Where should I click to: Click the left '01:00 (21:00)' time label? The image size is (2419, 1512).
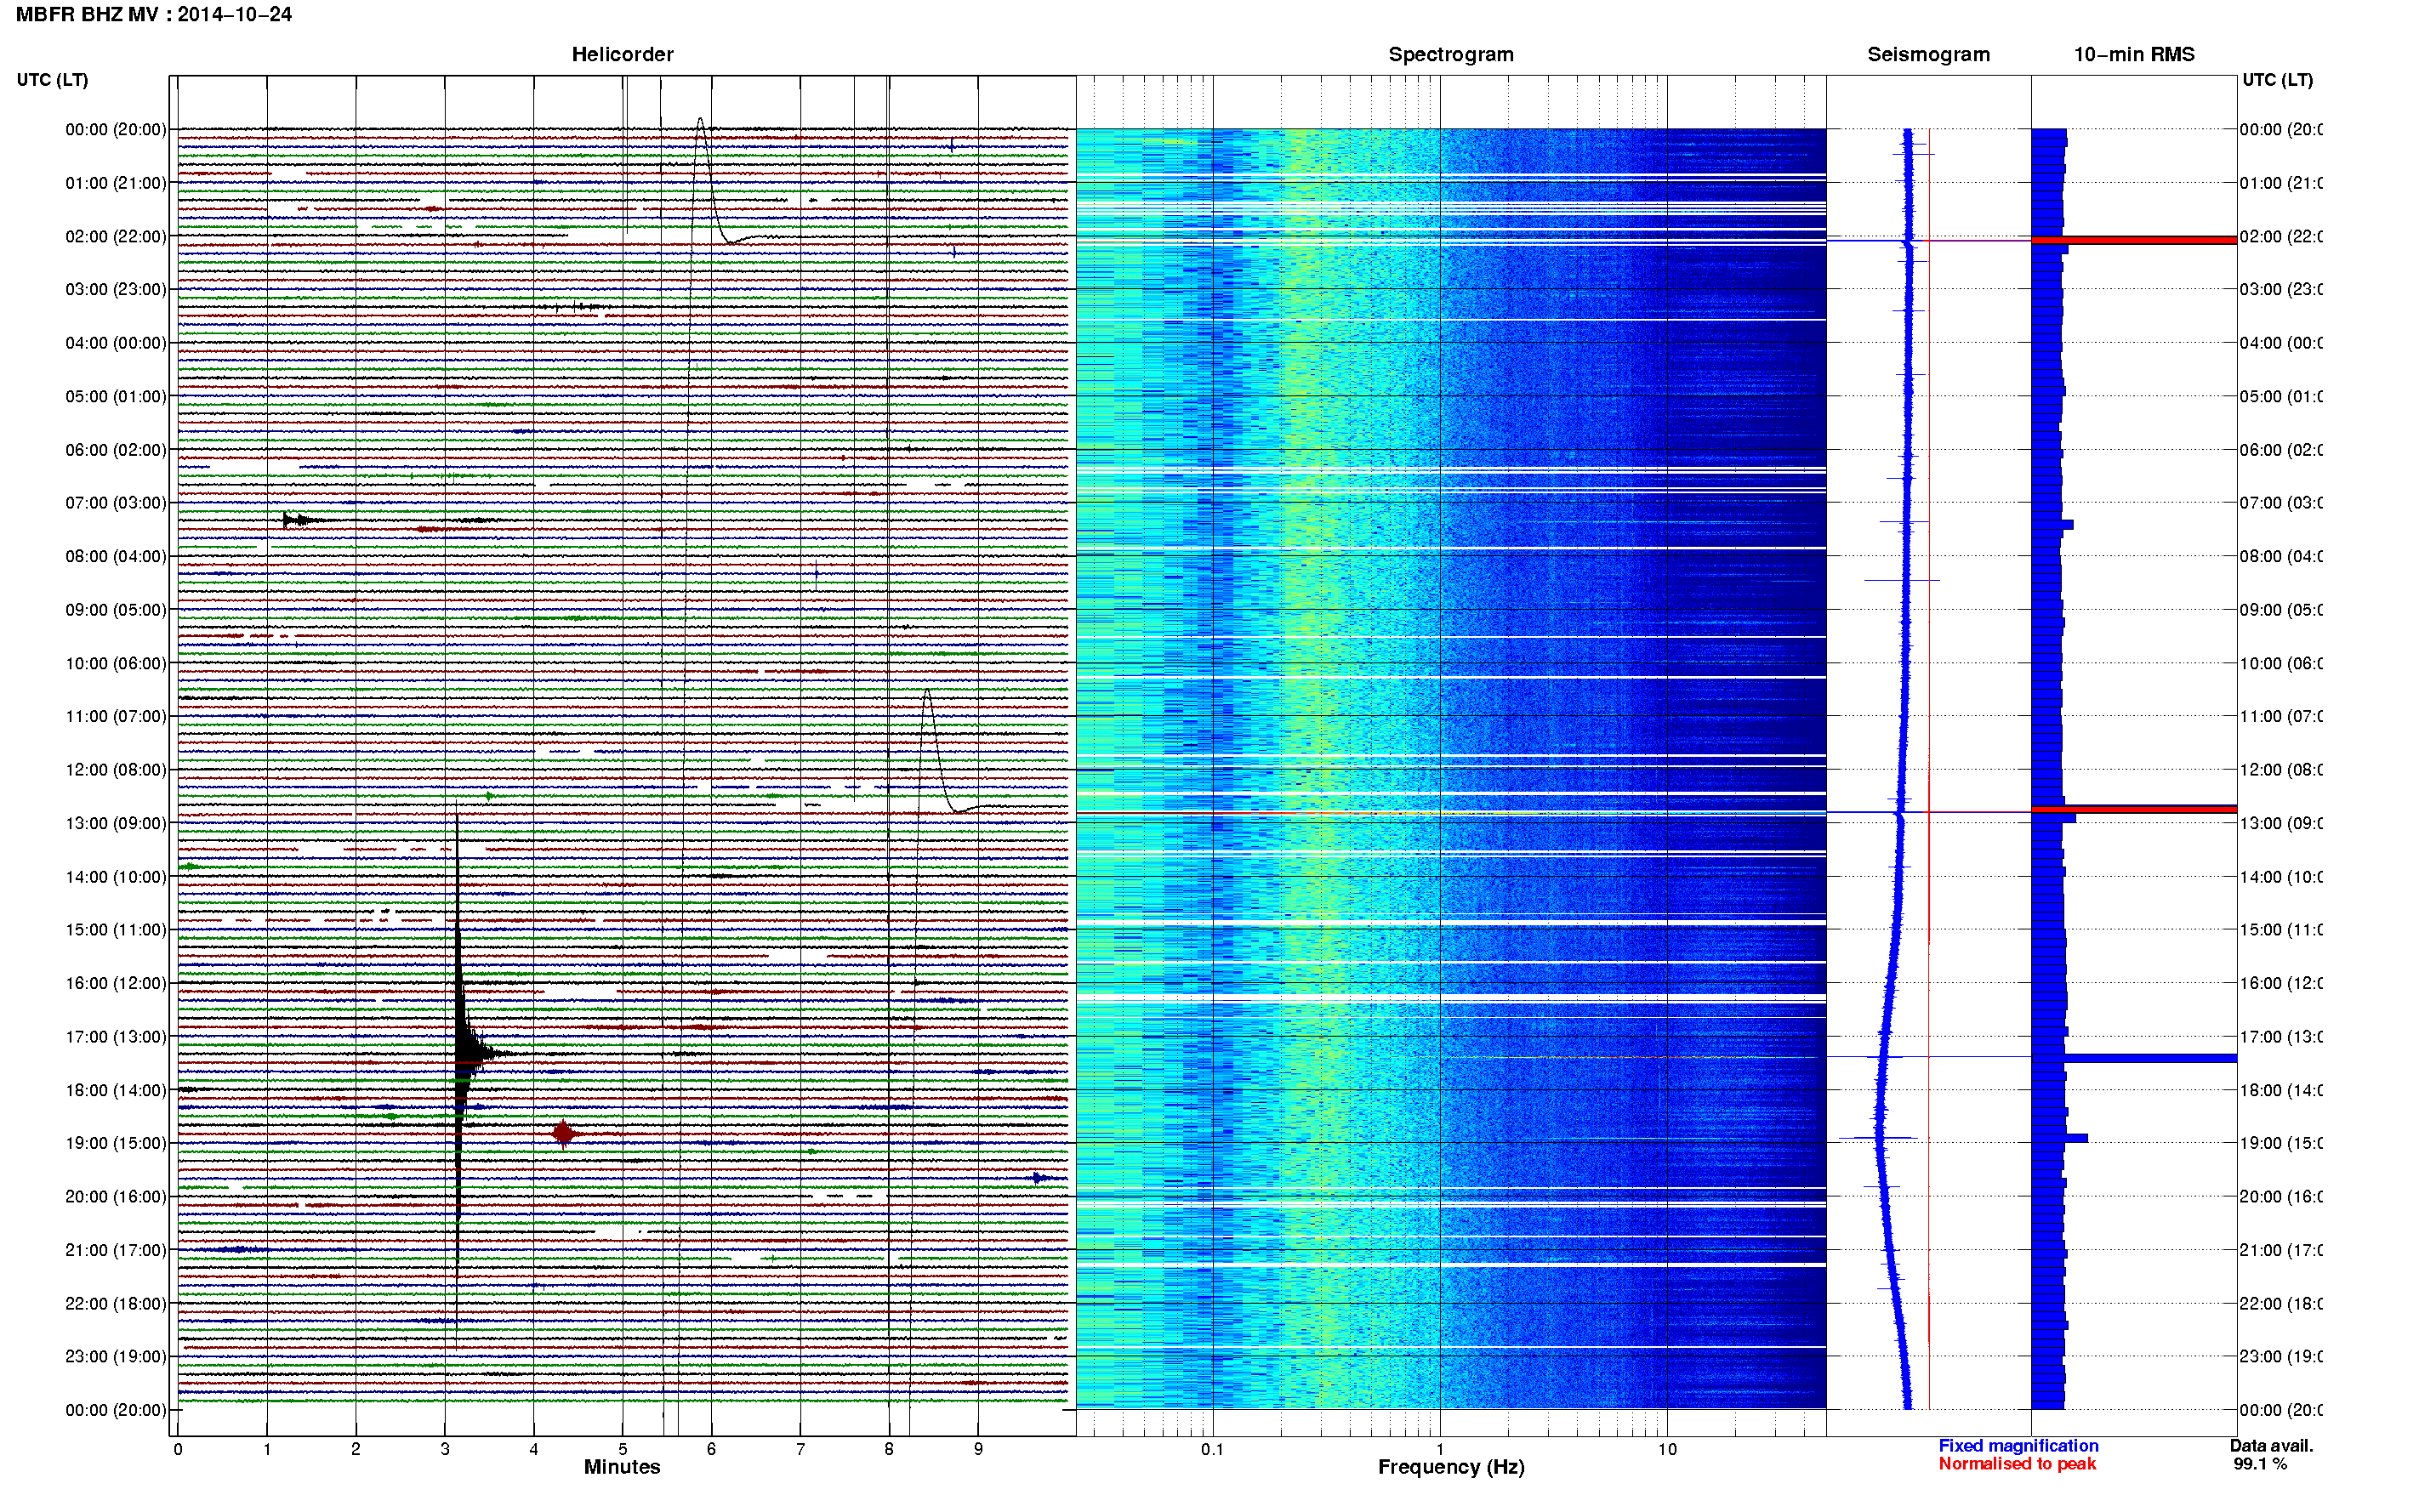pos(116,183)
